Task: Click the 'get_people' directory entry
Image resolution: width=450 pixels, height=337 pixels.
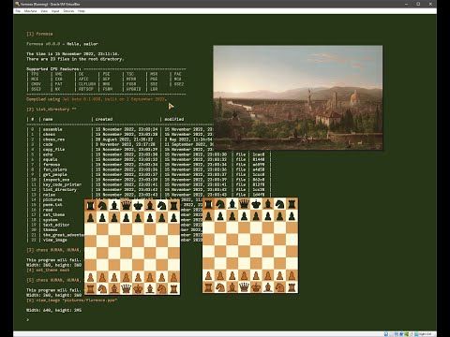Action: [x=55, y=174]
